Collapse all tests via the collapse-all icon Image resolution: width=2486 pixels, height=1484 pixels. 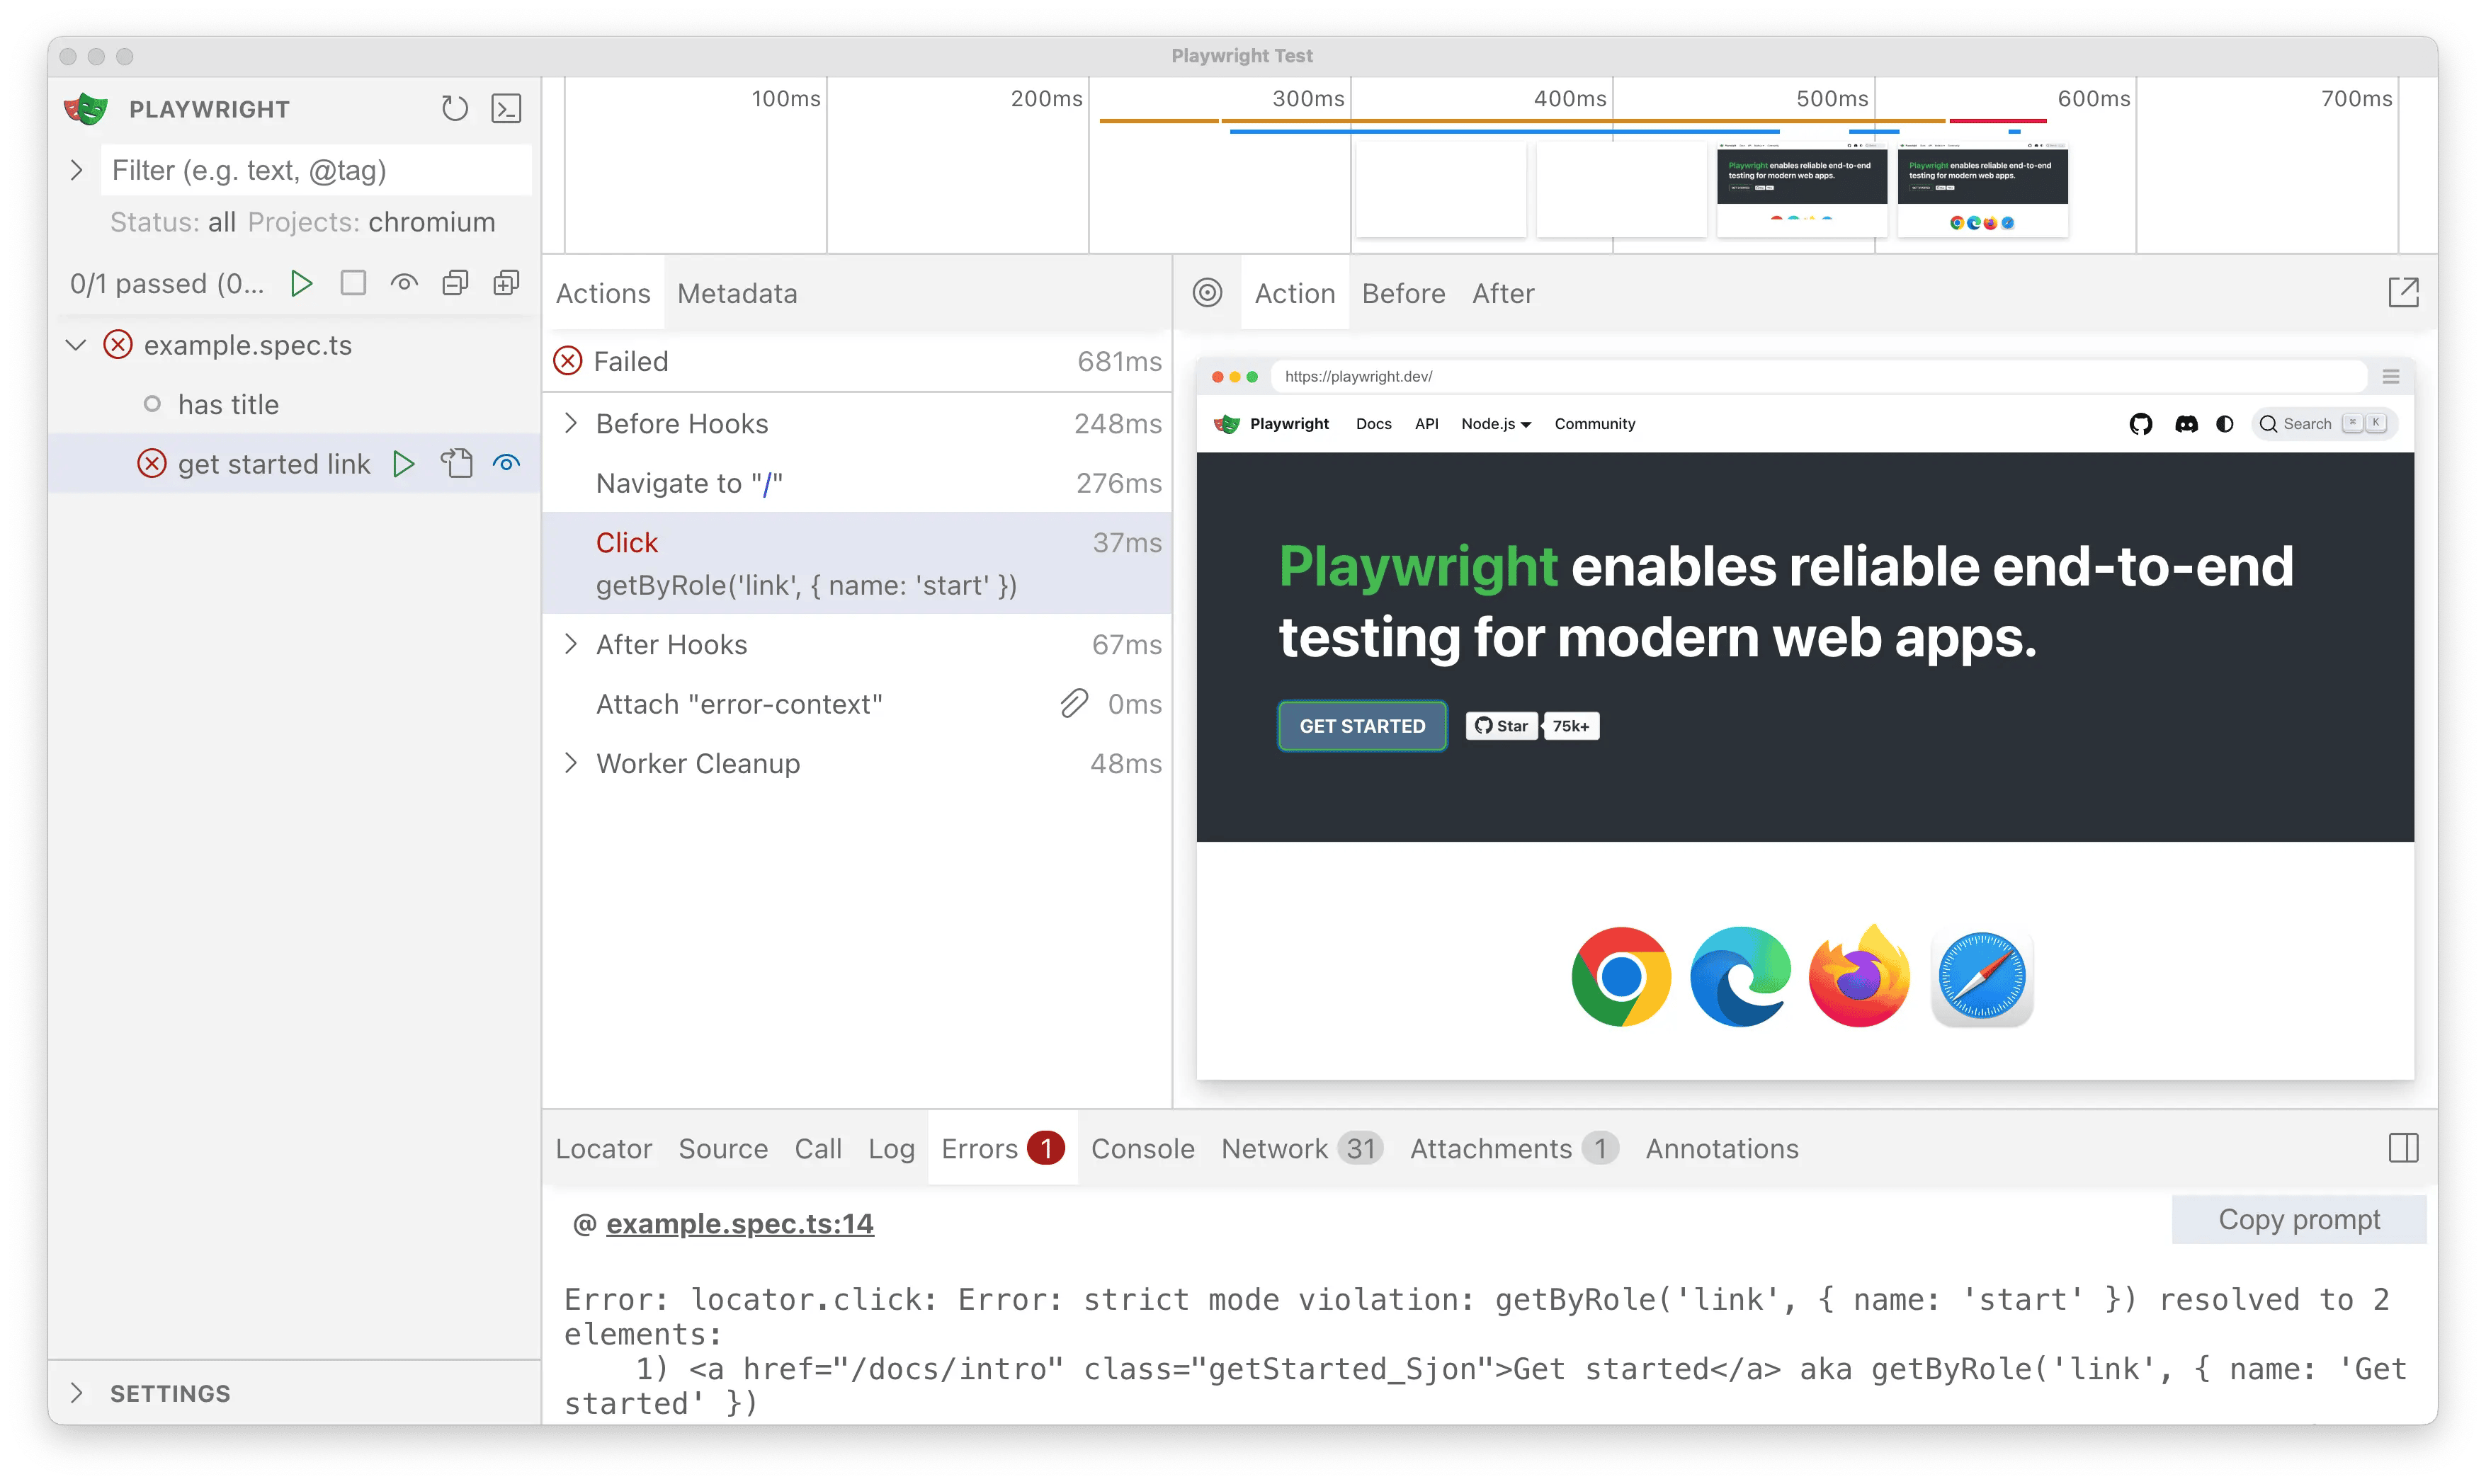click(x=455, y=283)
